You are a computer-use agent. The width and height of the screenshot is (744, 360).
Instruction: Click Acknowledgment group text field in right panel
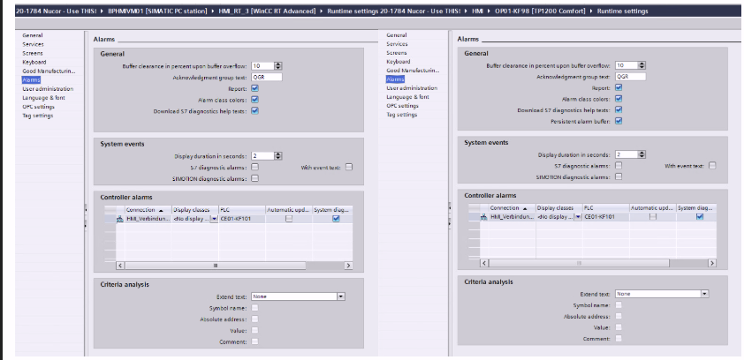[630, 77]
